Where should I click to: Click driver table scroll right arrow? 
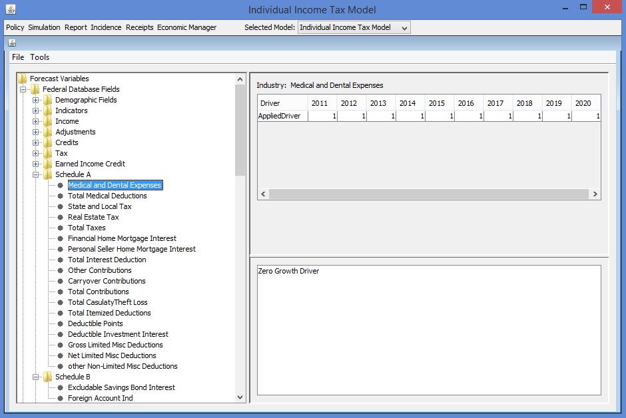(x=595, y=194)
